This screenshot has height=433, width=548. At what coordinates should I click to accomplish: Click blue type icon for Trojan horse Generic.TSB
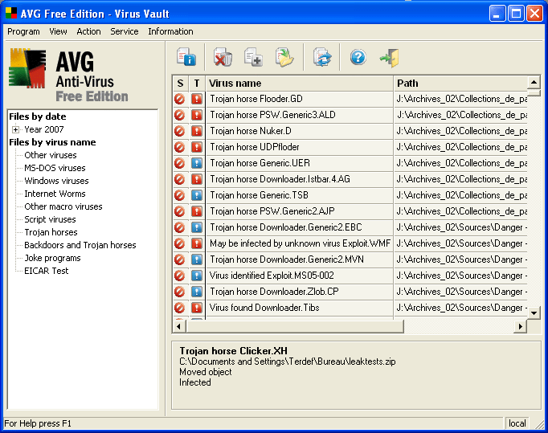coord(197,195)
